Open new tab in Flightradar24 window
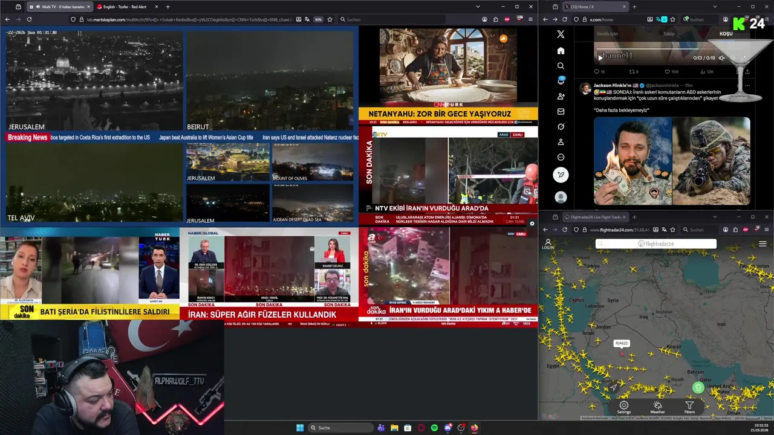The width and height of the screenshot is (774, 435). click(x=634, y=217)
